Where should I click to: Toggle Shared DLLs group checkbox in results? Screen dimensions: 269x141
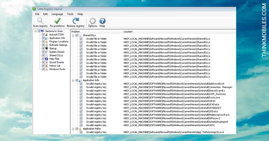[x=77, y=35]
